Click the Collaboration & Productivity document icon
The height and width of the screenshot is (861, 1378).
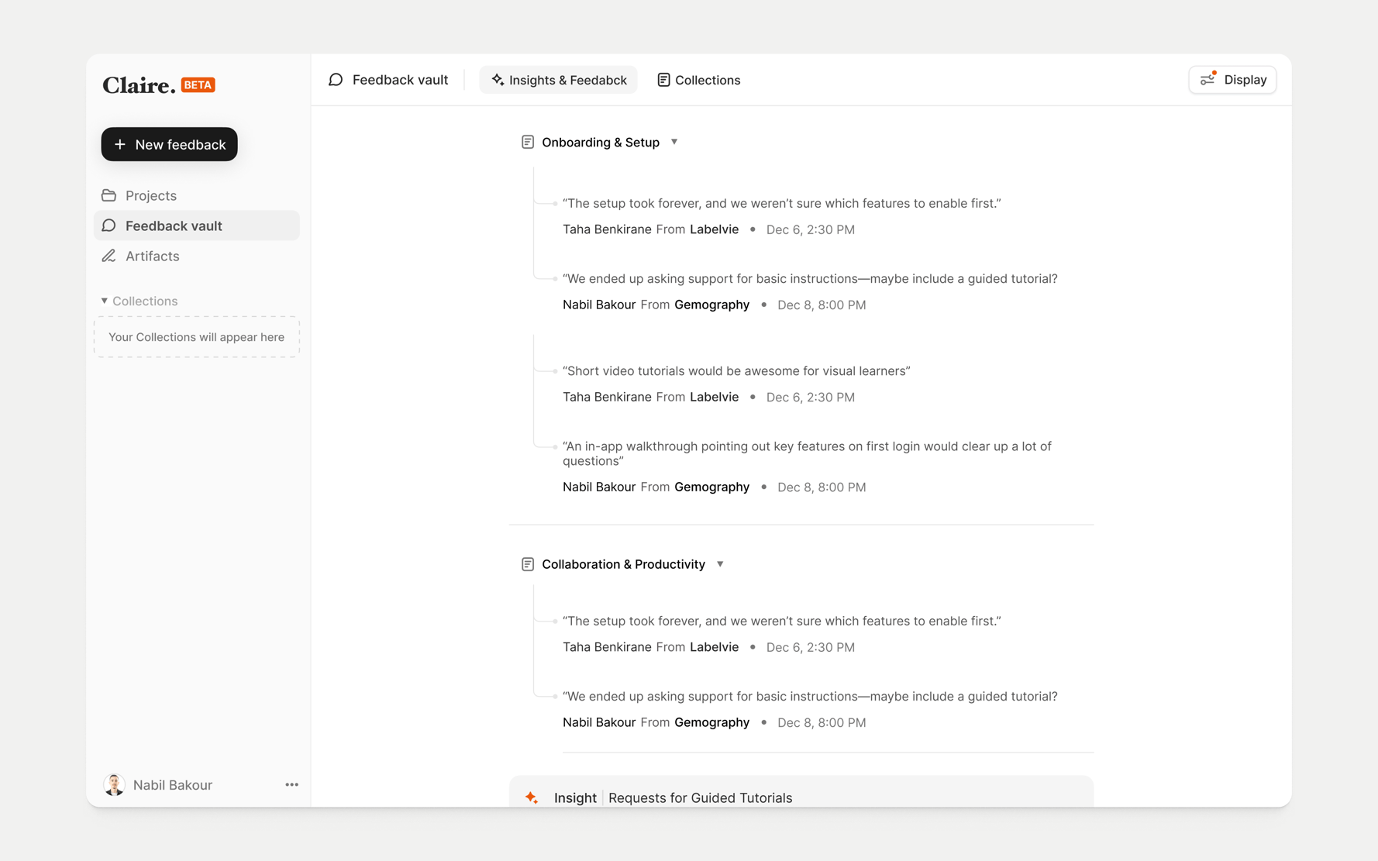[x=528, y=564]
